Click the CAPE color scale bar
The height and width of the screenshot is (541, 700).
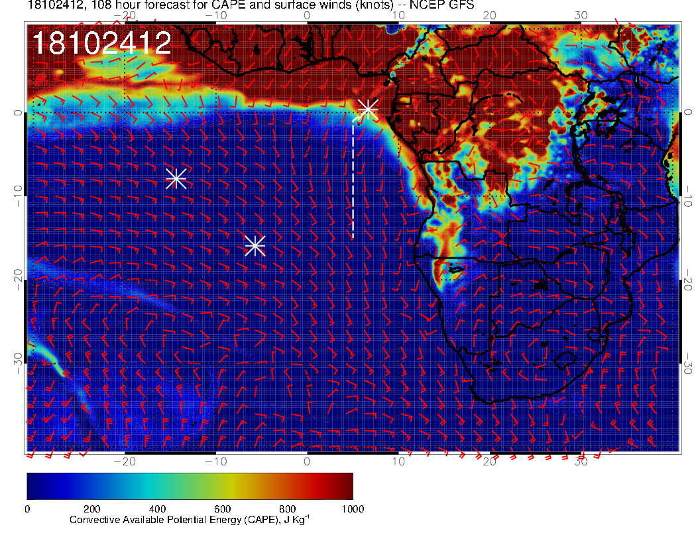pyautogui.click(x=190, y=486)
